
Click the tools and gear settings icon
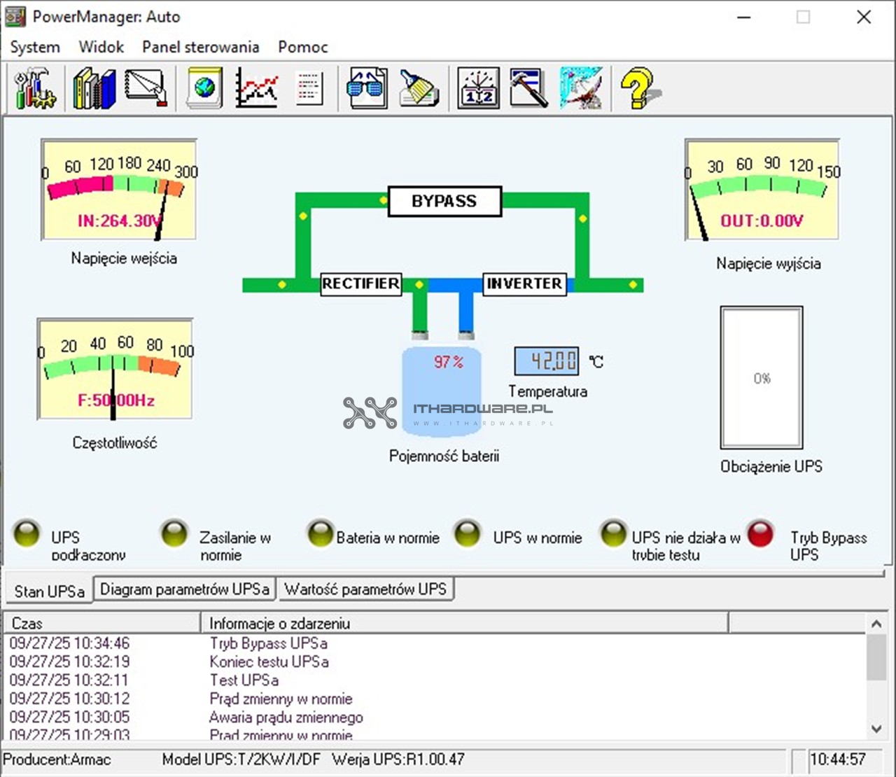(35, 89)
